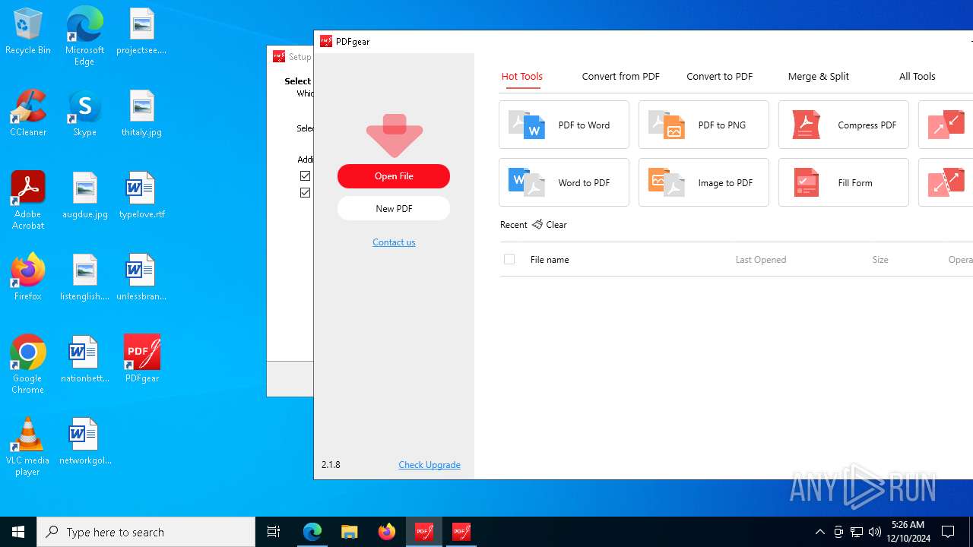Viewport: 973px width, 547px height.
Task: Switch to the Merge & Split tab
Action: point(818,76)
